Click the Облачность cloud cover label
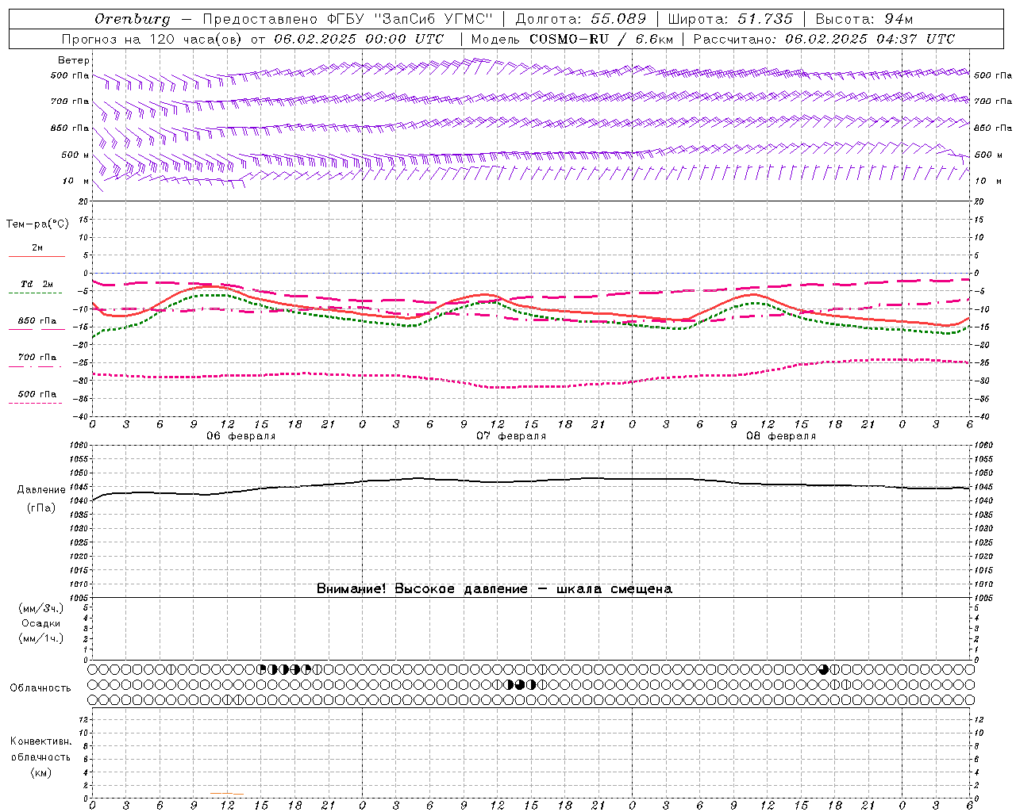This screenshot has height=812, width=1016. coord(40,688)
